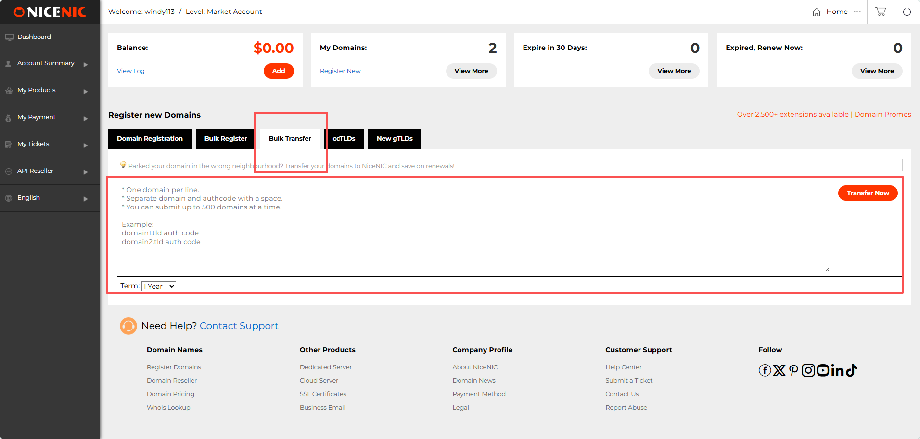Expand the My Payment menu arrow

tap(86, 118)
